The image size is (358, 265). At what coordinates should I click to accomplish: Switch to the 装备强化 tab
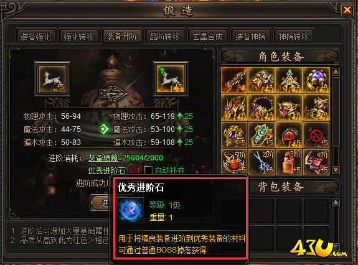[36, 37]
